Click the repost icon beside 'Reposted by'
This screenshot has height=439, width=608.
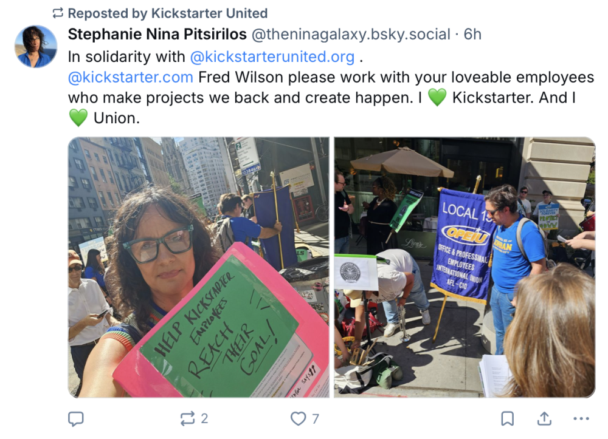click(58, 13)
